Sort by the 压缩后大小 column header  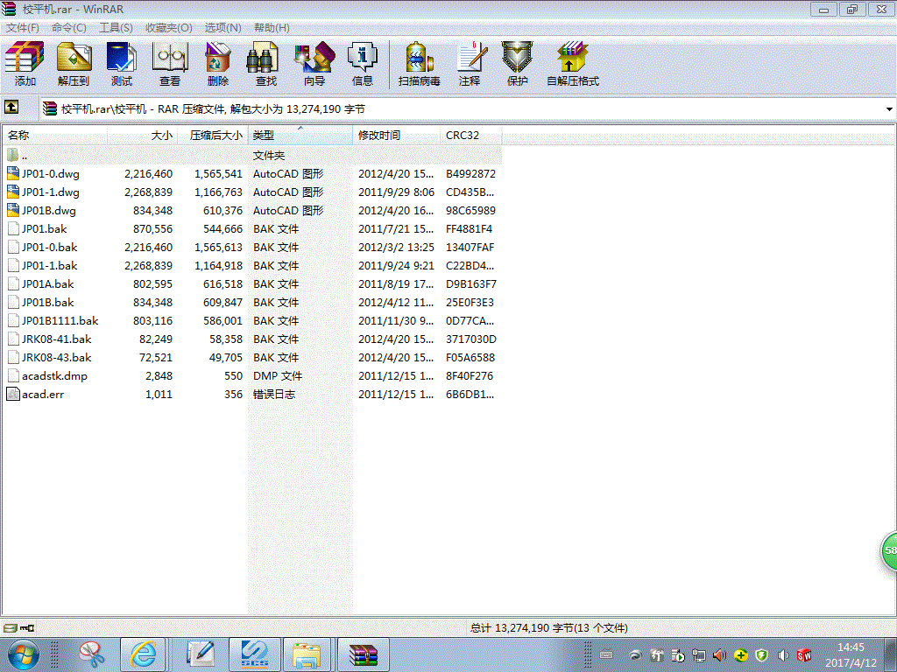point(213,136)
